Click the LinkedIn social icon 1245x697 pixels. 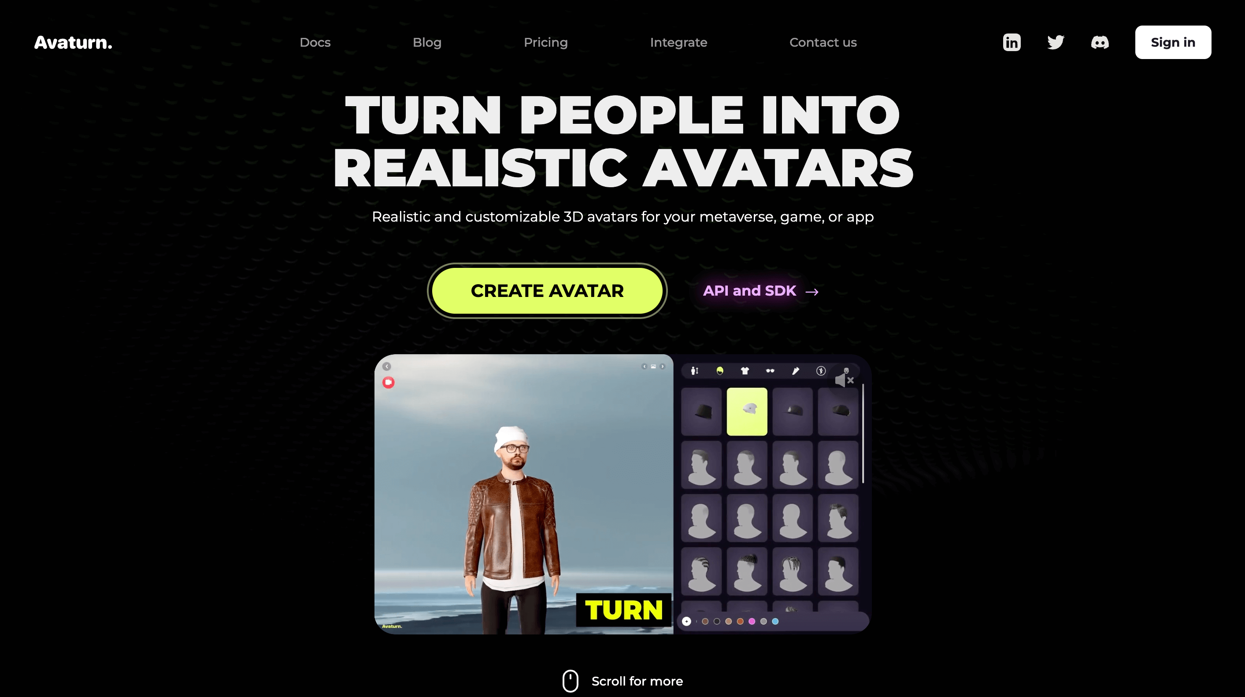[1012, 42]
